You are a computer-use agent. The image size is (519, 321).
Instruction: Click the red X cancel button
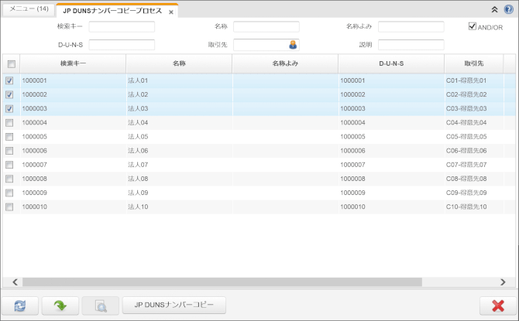click(498, 306)
